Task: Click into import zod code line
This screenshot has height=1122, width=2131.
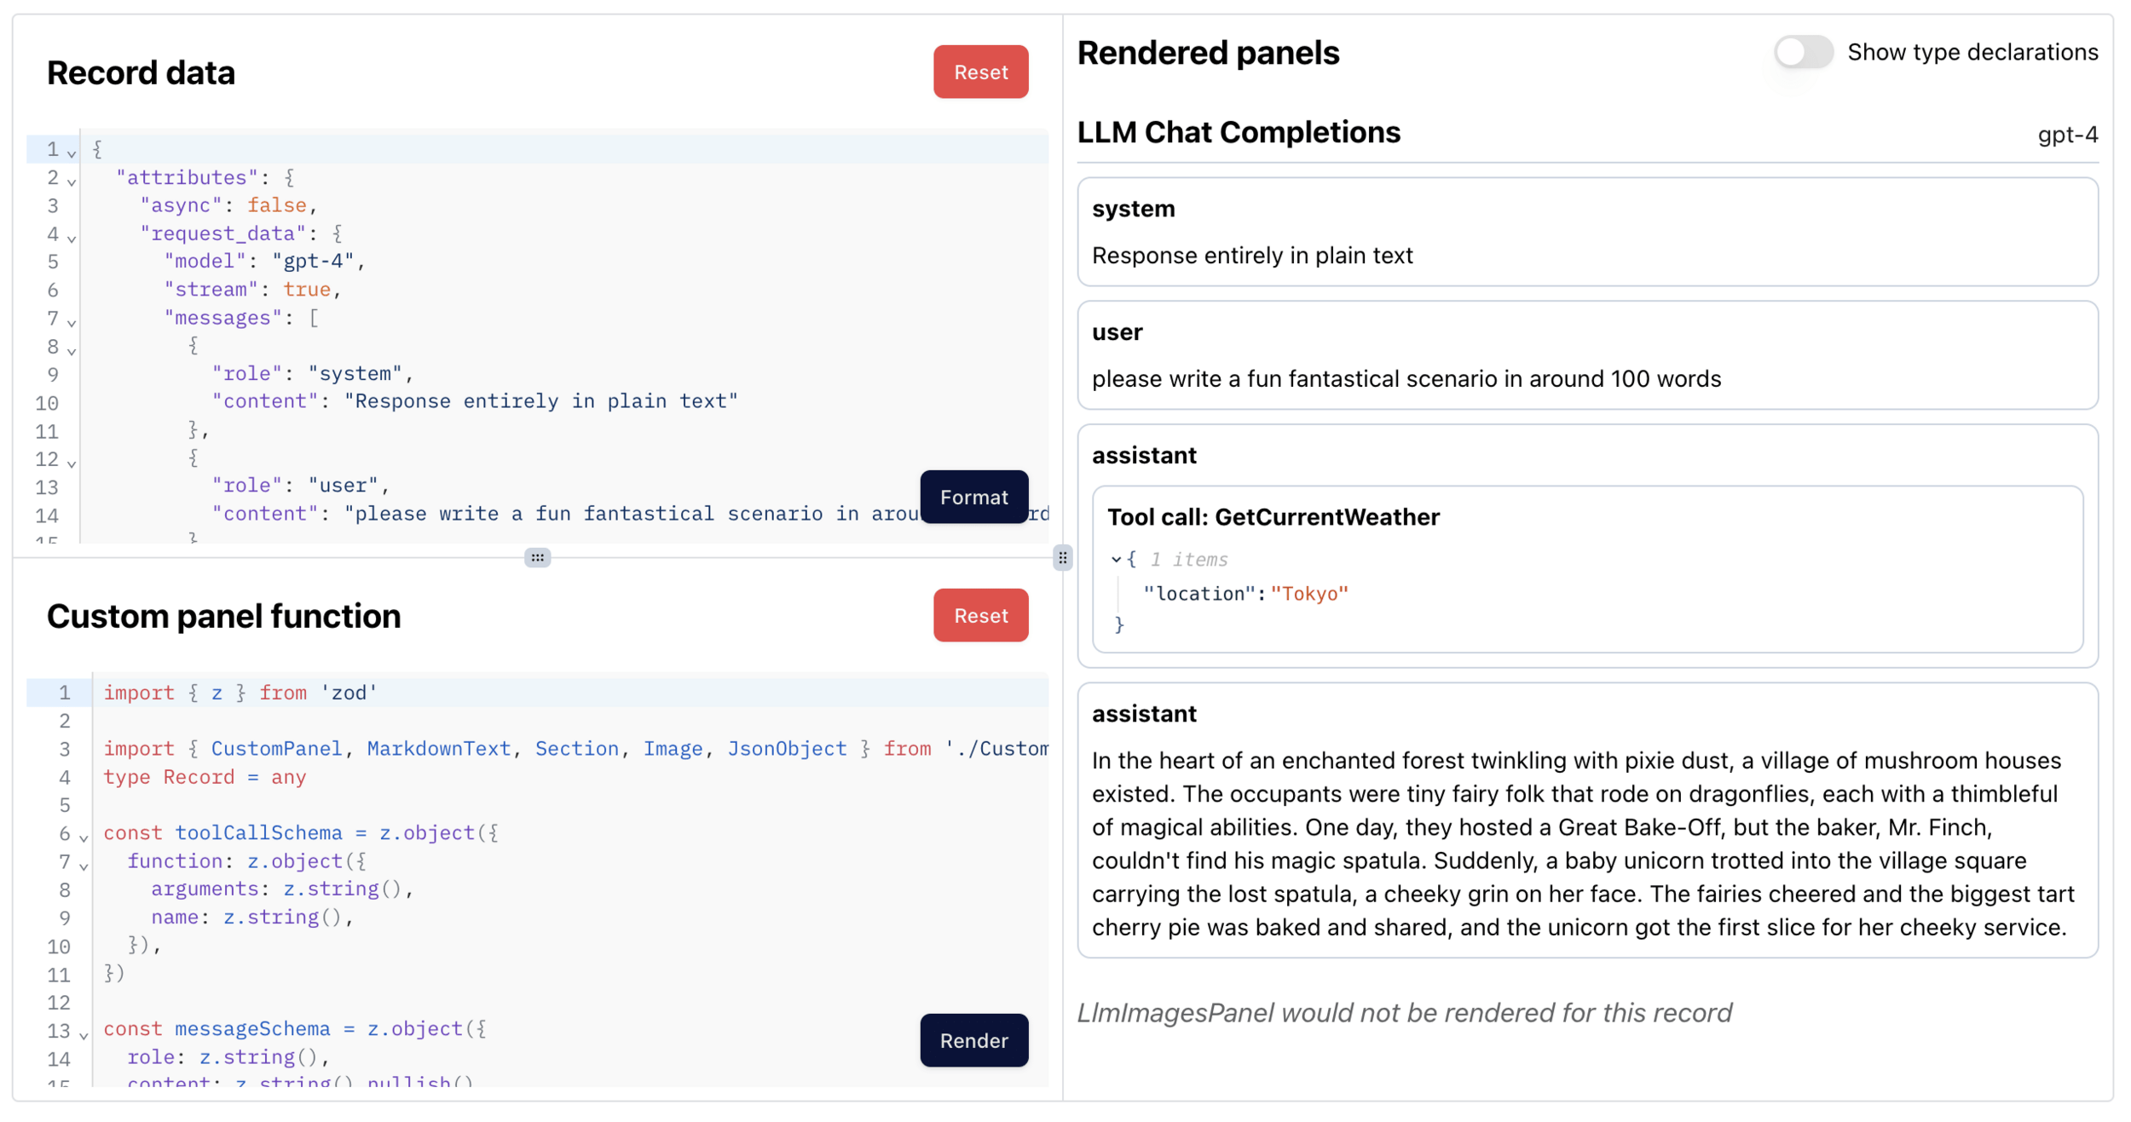Action: click(240, 693)
